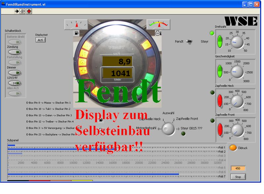Click the 'E-Box Pin 13 -> Daten -> Stecker Pin 3' text
Viewport: 264px width, 194px height.
pyautogui.click(x=49, y=115)
